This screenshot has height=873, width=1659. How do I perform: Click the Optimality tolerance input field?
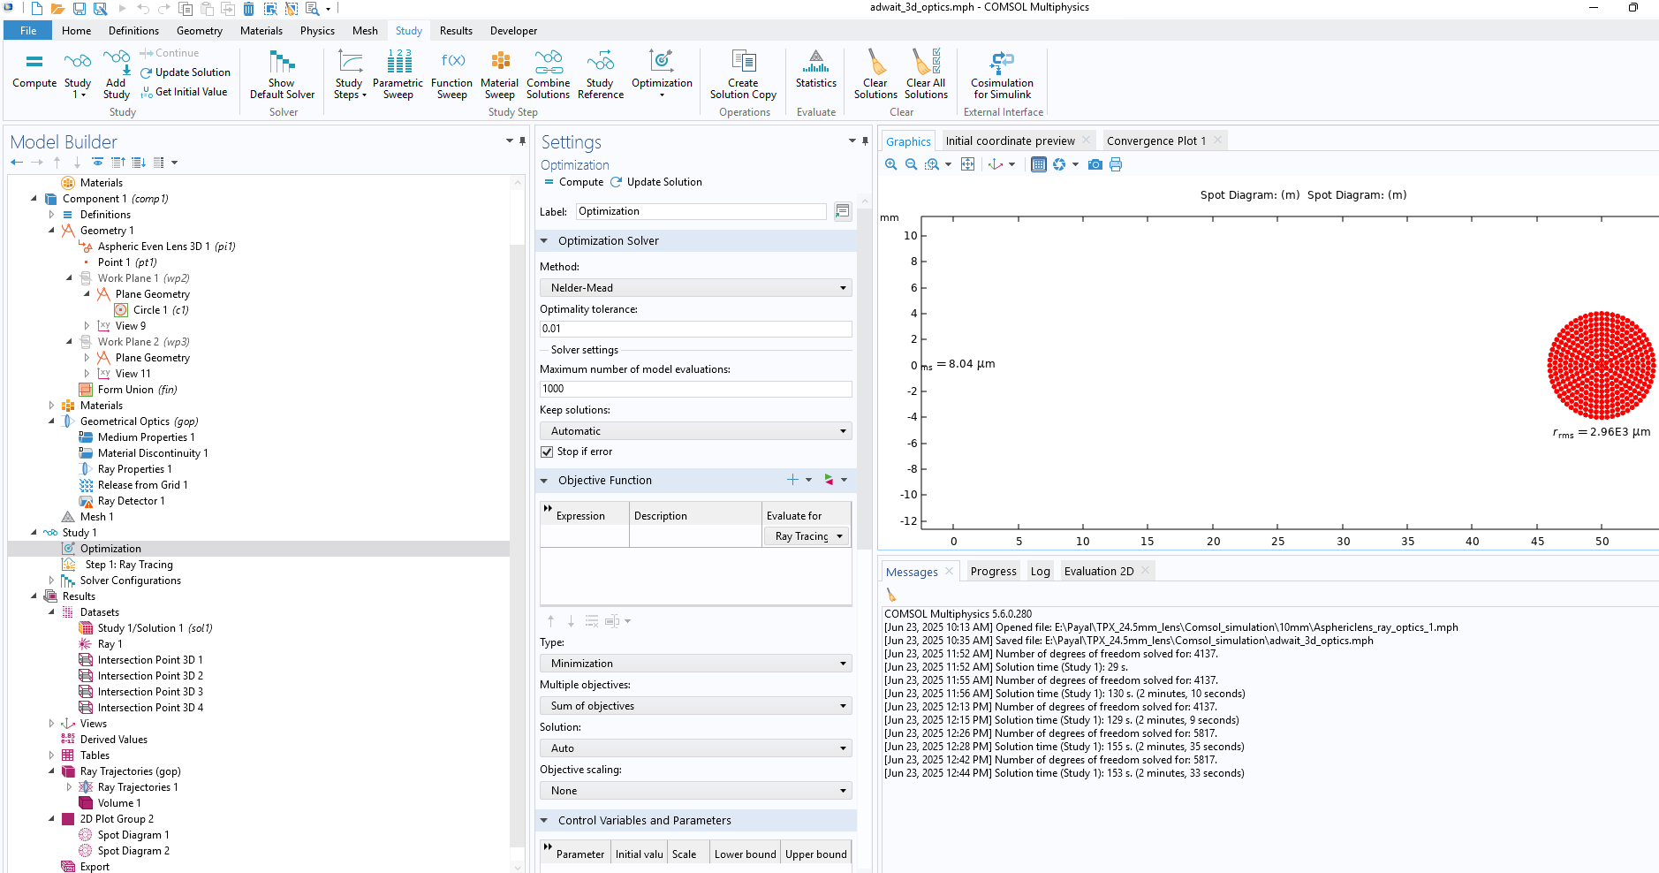click(x=695, y=329)
